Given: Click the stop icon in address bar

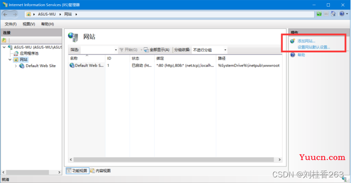Looking at the screenshot, I should (326, 14).
